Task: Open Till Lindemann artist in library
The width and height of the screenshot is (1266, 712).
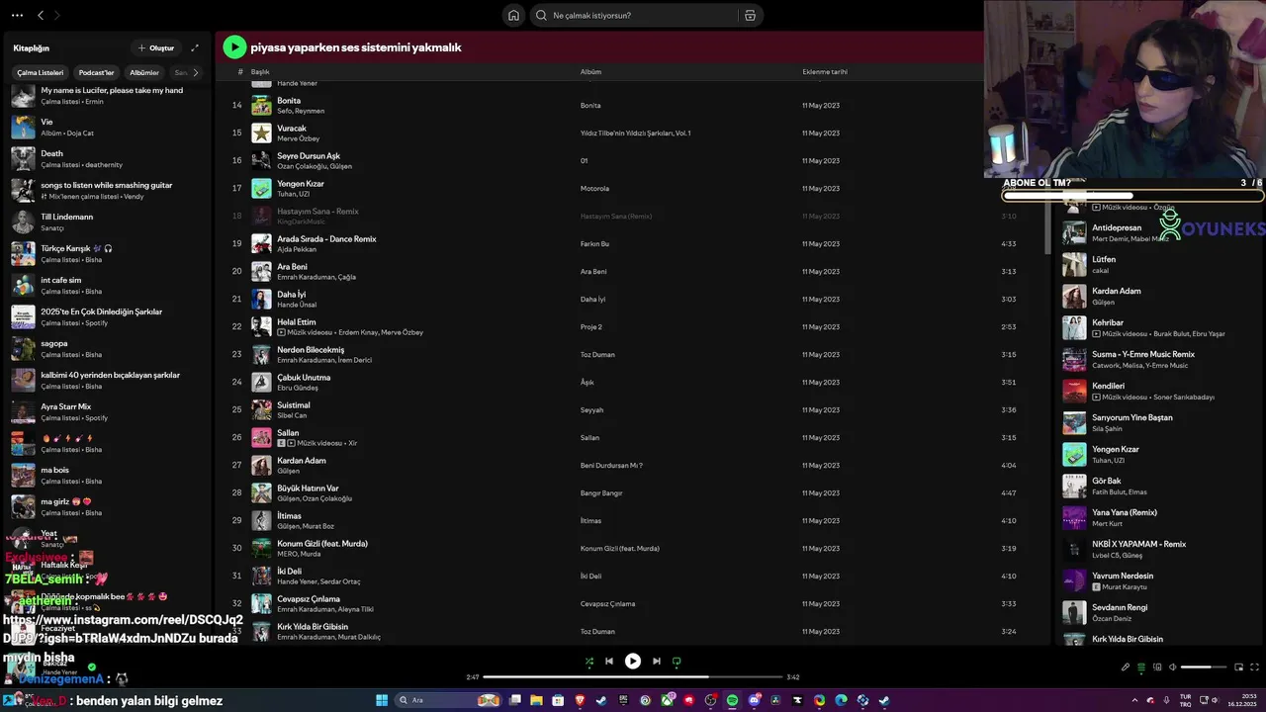Action: click(x=109, y=222)
